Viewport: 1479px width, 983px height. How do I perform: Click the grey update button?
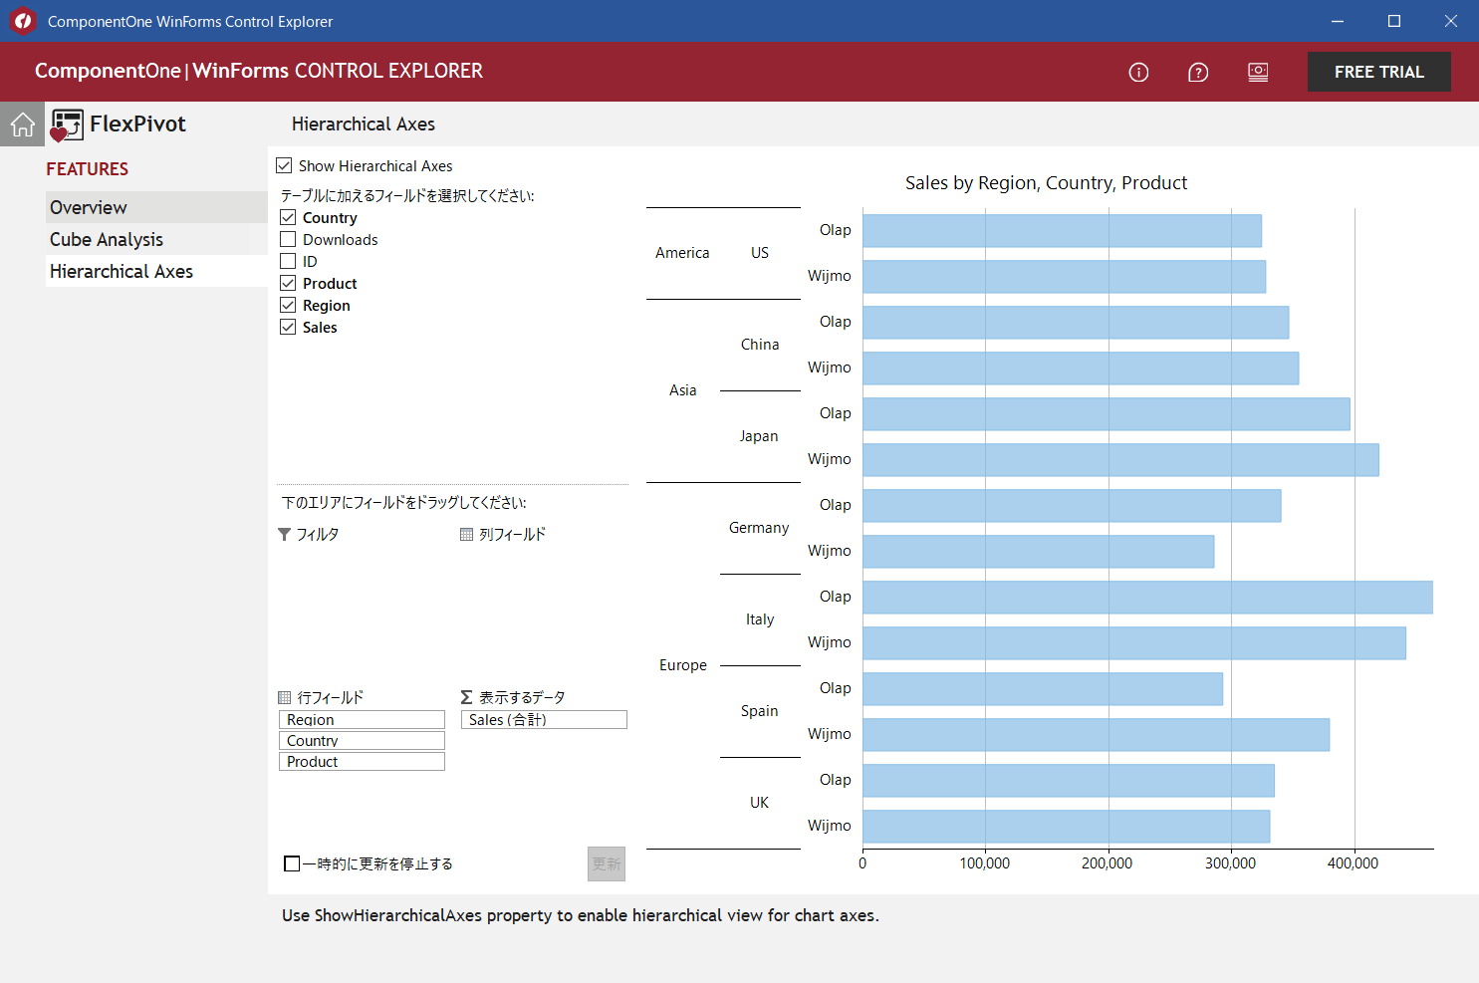(x=607, y=863)
